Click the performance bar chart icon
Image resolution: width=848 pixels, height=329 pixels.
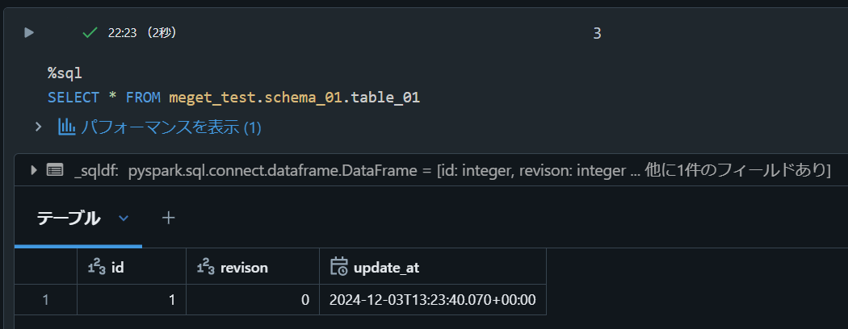66,127
